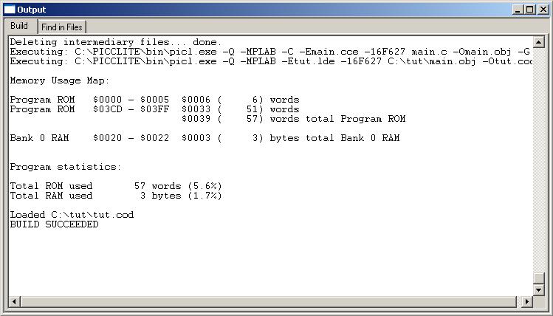The width and height of the screenshot is (553, 316).
Task: Click the 'Deleting intermediary files... done.' line
Action: 116,42
